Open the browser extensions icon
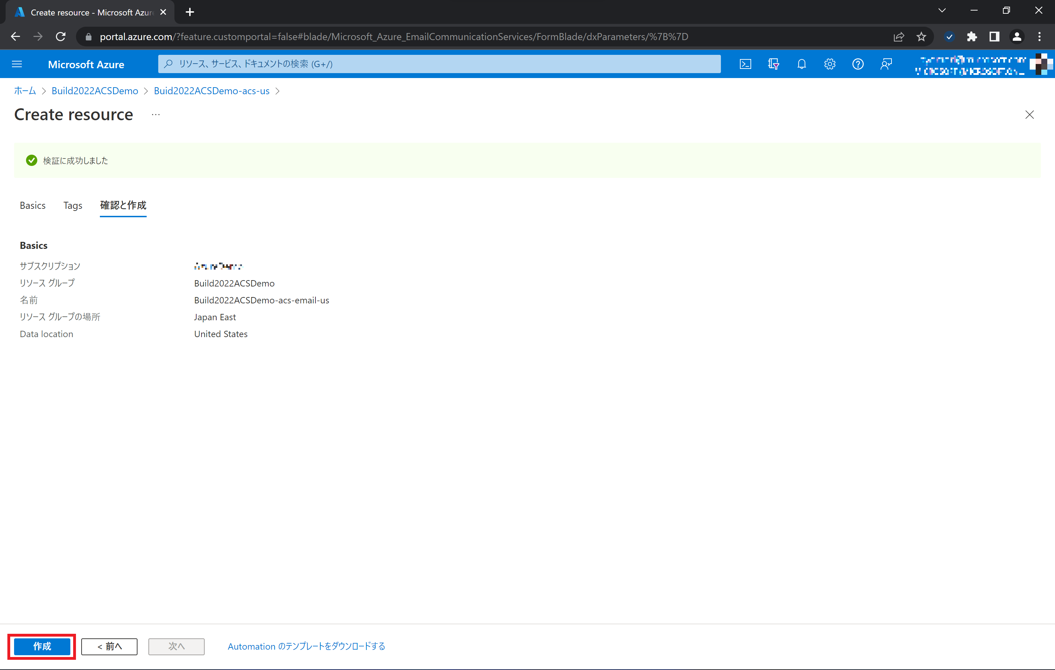The height and width of the screenshot is (670, 1055). pos(972,37)
